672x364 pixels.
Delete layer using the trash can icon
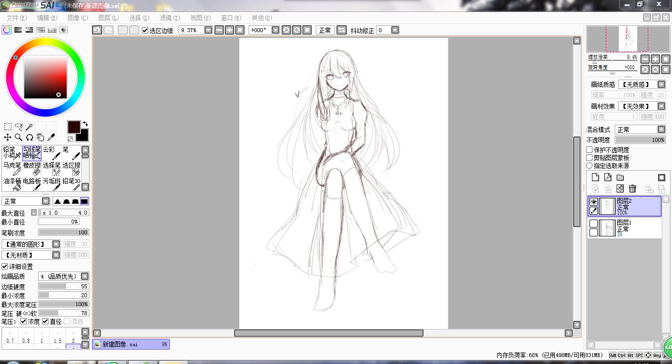coord(632,188)
